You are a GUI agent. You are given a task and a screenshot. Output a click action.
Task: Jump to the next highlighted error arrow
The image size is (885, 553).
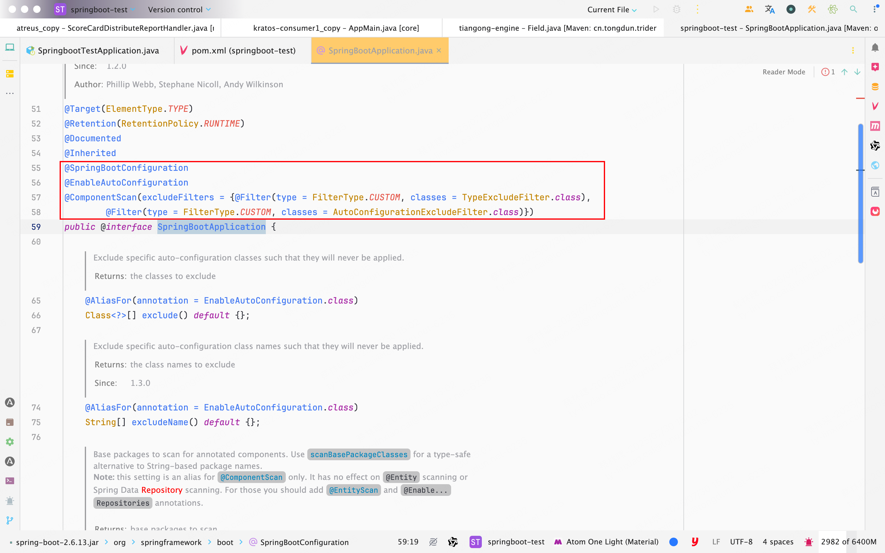point(857,72)
